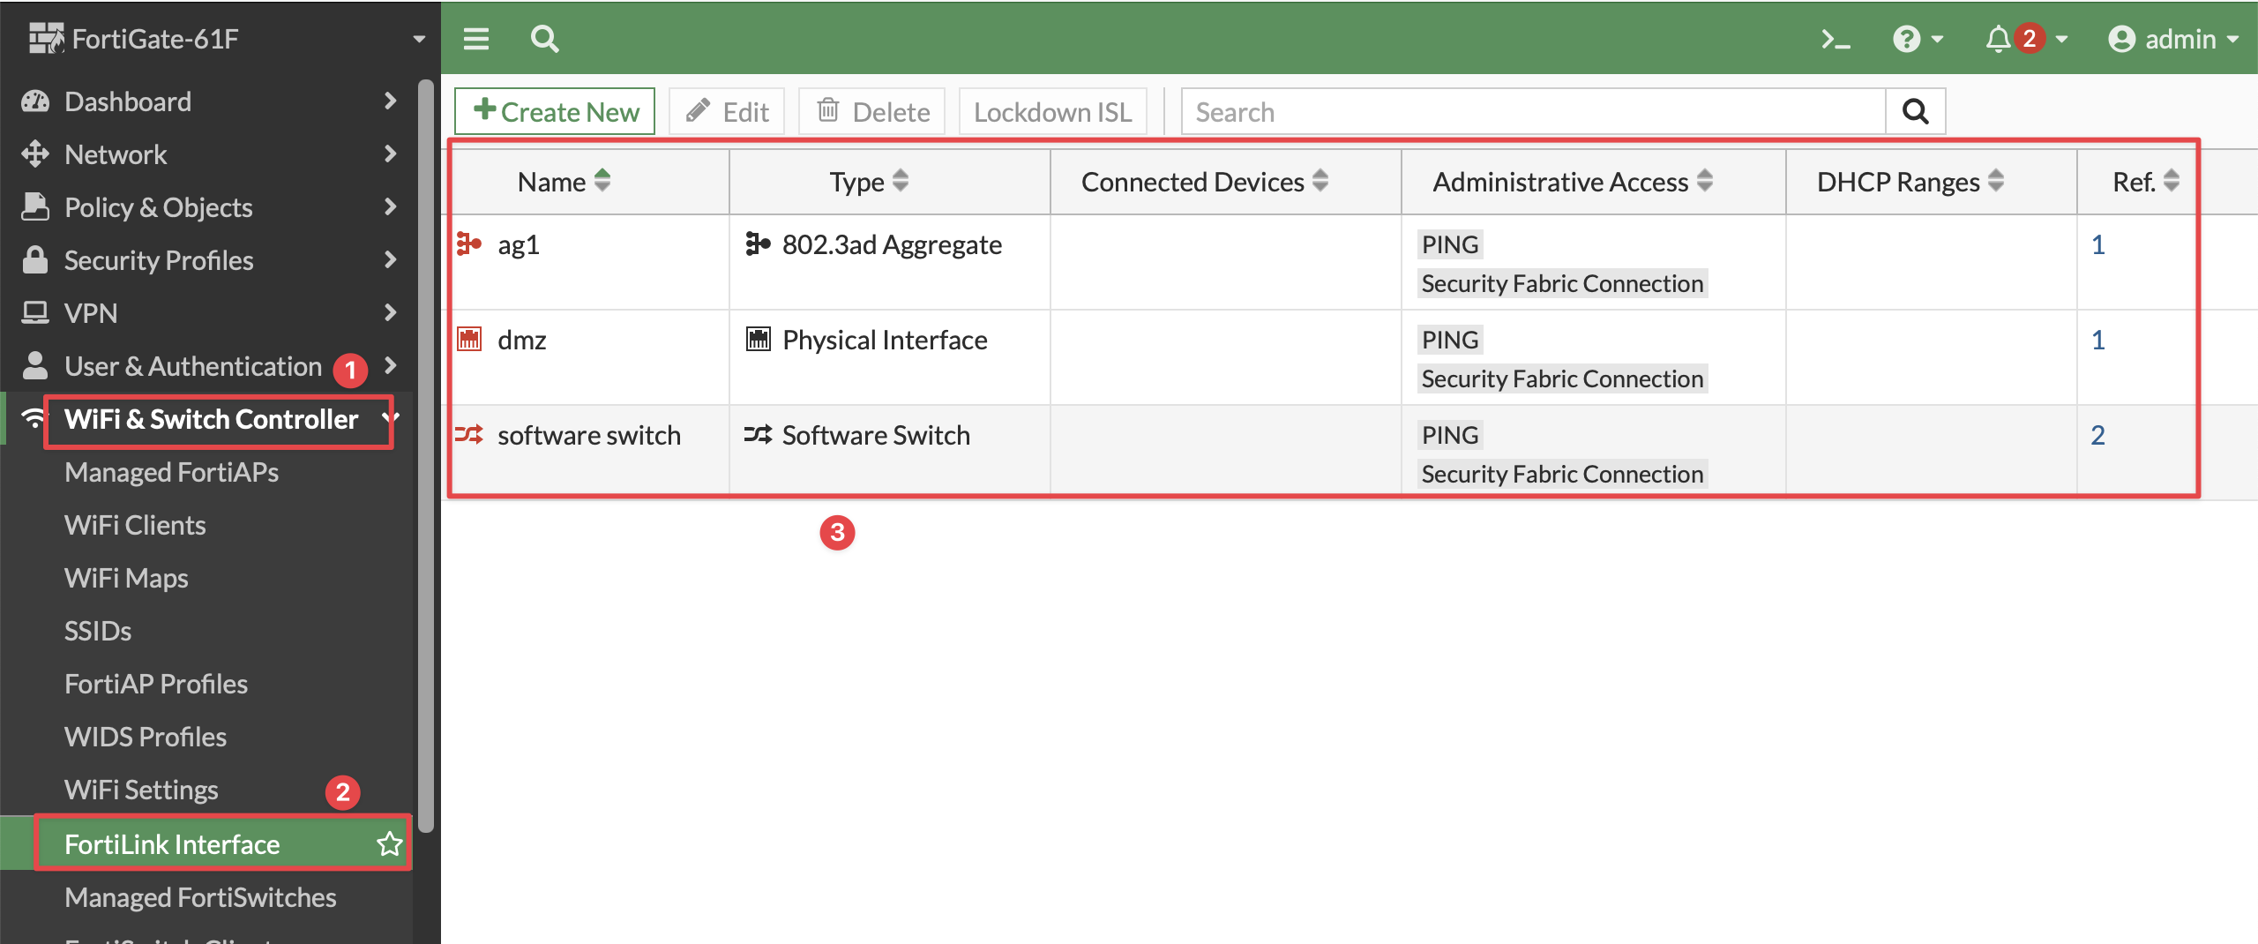Click PING tag in ag1 row

[x=1450, y=244]
